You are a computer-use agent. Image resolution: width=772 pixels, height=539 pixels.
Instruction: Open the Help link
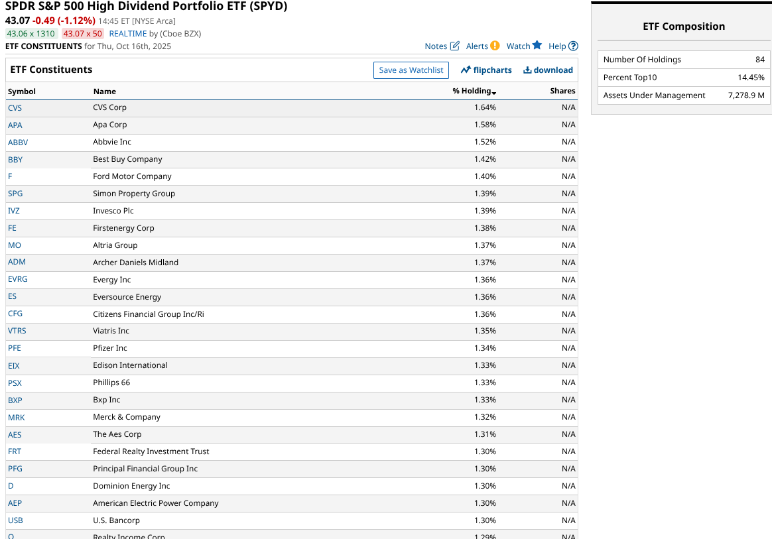pos(557,46)
